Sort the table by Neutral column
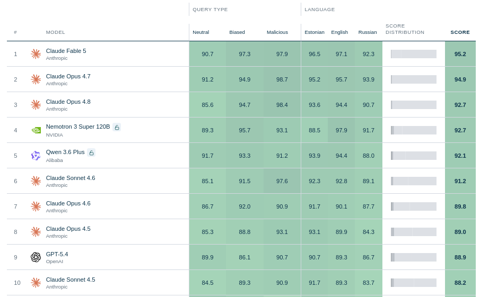 tap(201, 32)
